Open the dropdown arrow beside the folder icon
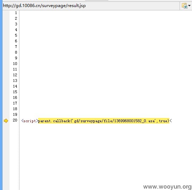192x190 pixels. click(x=189, y=6)
